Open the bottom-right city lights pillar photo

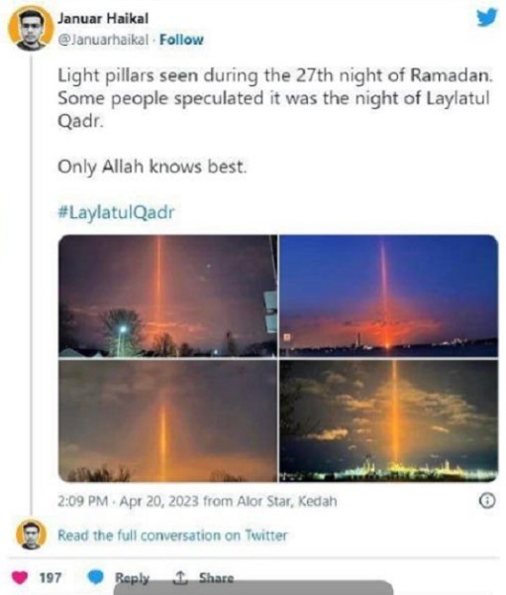[388, 420]
